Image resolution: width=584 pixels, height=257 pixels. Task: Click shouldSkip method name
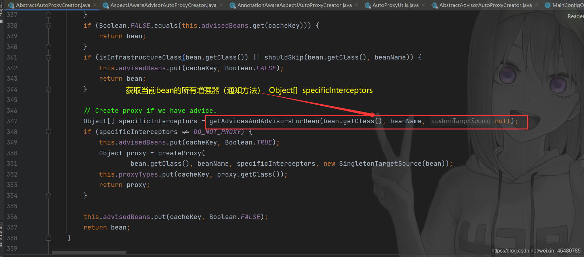[284, 58]
